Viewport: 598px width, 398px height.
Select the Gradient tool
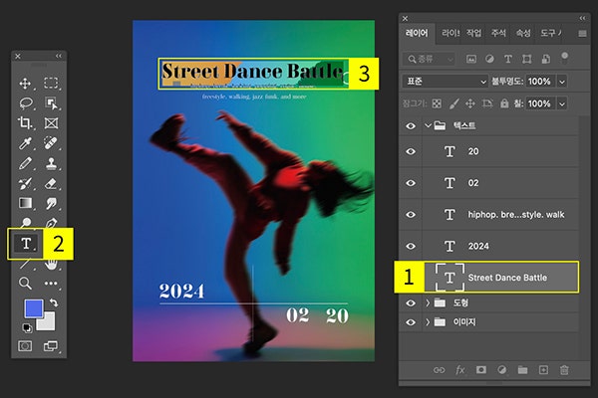pos(26,203)
